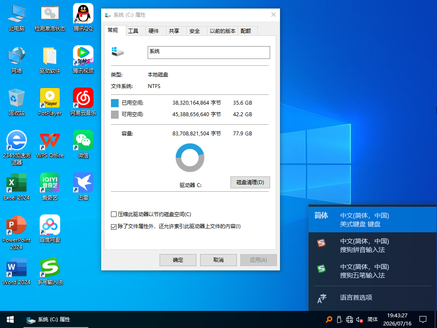
Task: Switch to the 安全 tab
Action: [195, 31]
